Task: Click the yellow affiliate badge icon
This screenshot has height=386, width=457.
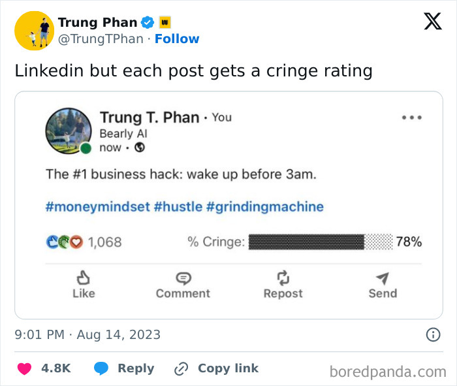Action: point(165,22)
